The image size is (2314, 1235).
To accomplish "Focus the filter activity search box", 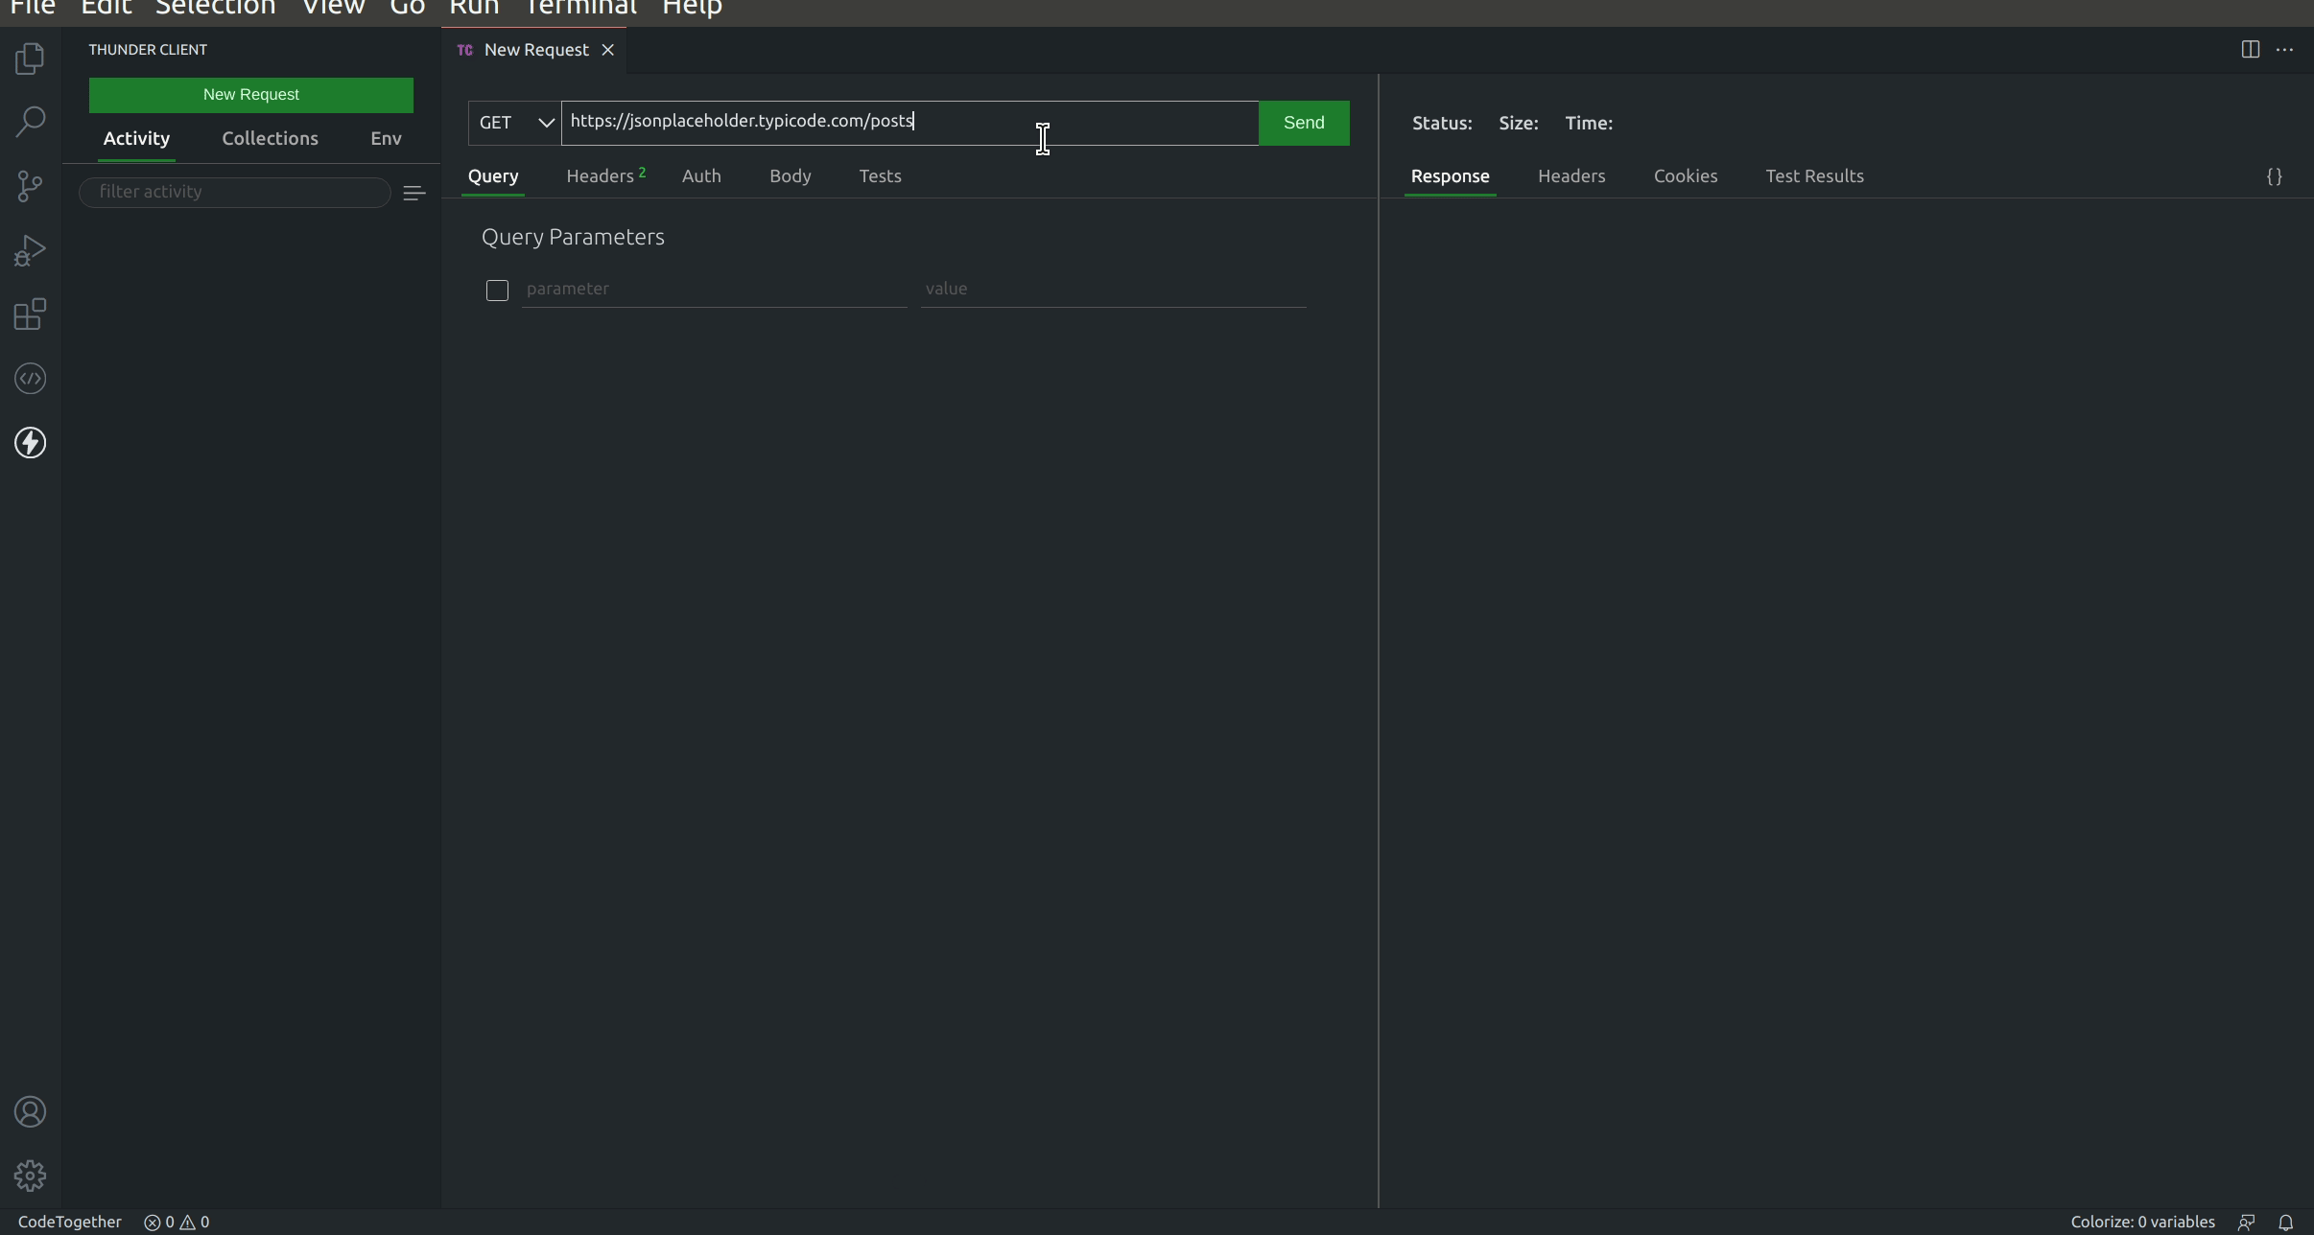I will (x=235, y=192).
